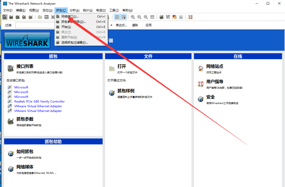Click the list network interfaces toolbar icon
Image resolution: width=285 pixels, height=187 pixels.
click(x=5, y=17)
